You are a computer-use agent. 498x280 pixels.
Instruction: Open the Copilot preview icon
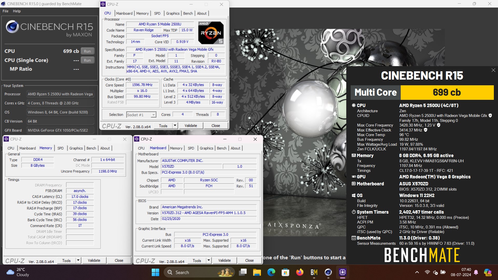(x=488, y=272)
